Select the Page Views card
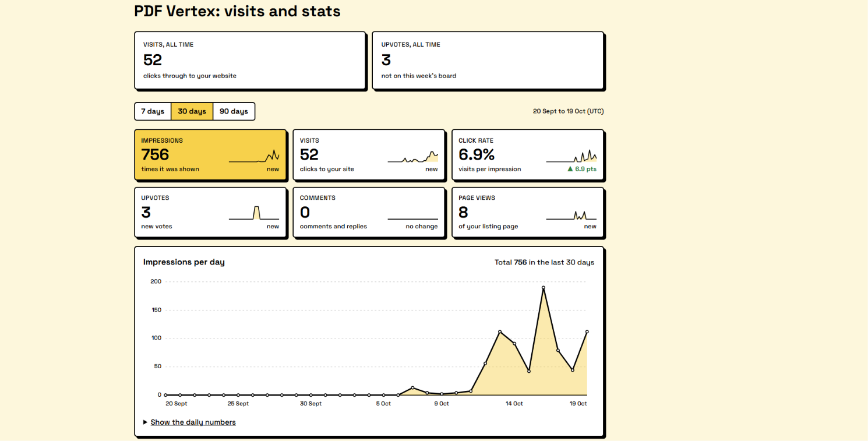 click(x=528, y=212)
